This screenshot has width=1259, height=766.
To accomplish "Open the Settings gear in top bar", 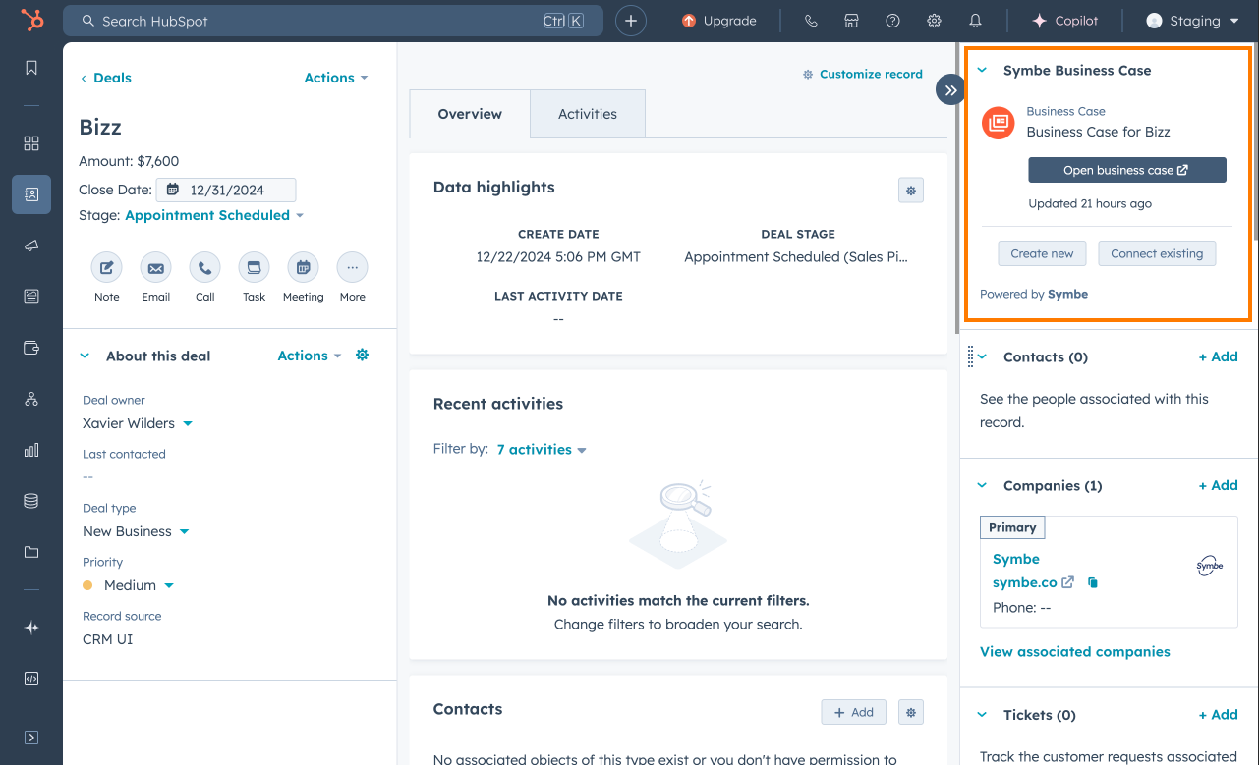I will click(934, 21).
